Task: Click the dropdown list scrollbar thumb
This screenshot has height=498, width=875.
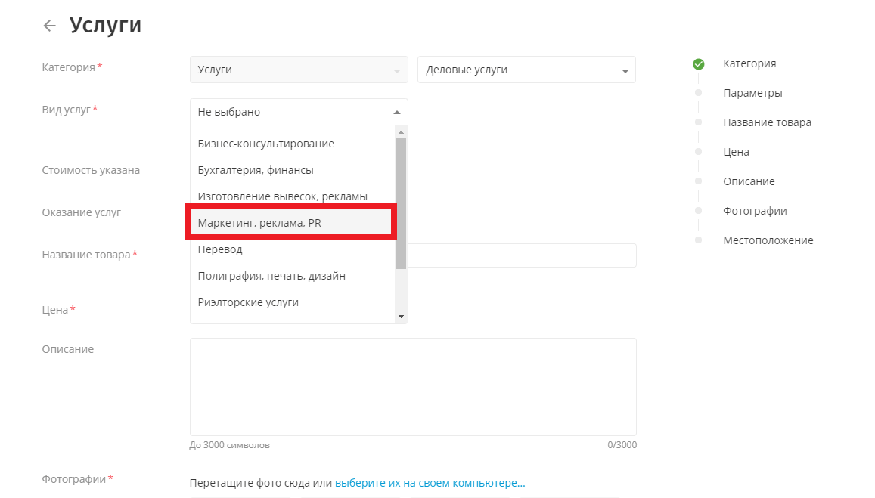Action: [x=401, y=203]
